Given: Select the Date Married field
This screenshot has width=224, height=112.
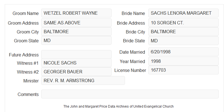Looking at the screenshot, I should point(183,52).
